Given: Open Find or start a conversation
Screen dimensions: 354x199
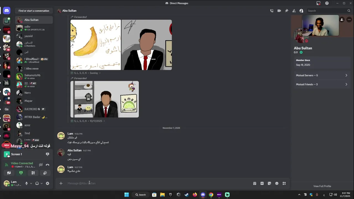Looking at the screenshot, I should click(34, 11).
